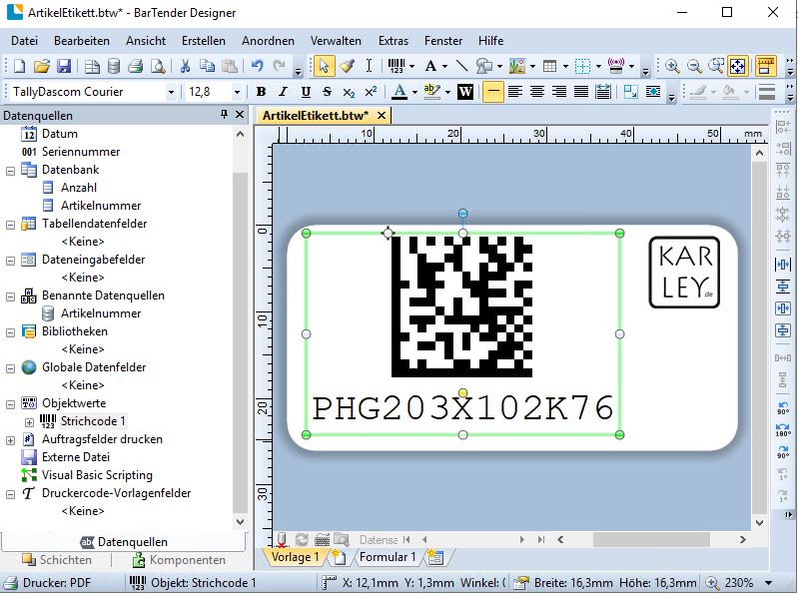Viewport: 798px width, 594px height.
Task: Open the font name dropdown
Action: click(171, 93)
